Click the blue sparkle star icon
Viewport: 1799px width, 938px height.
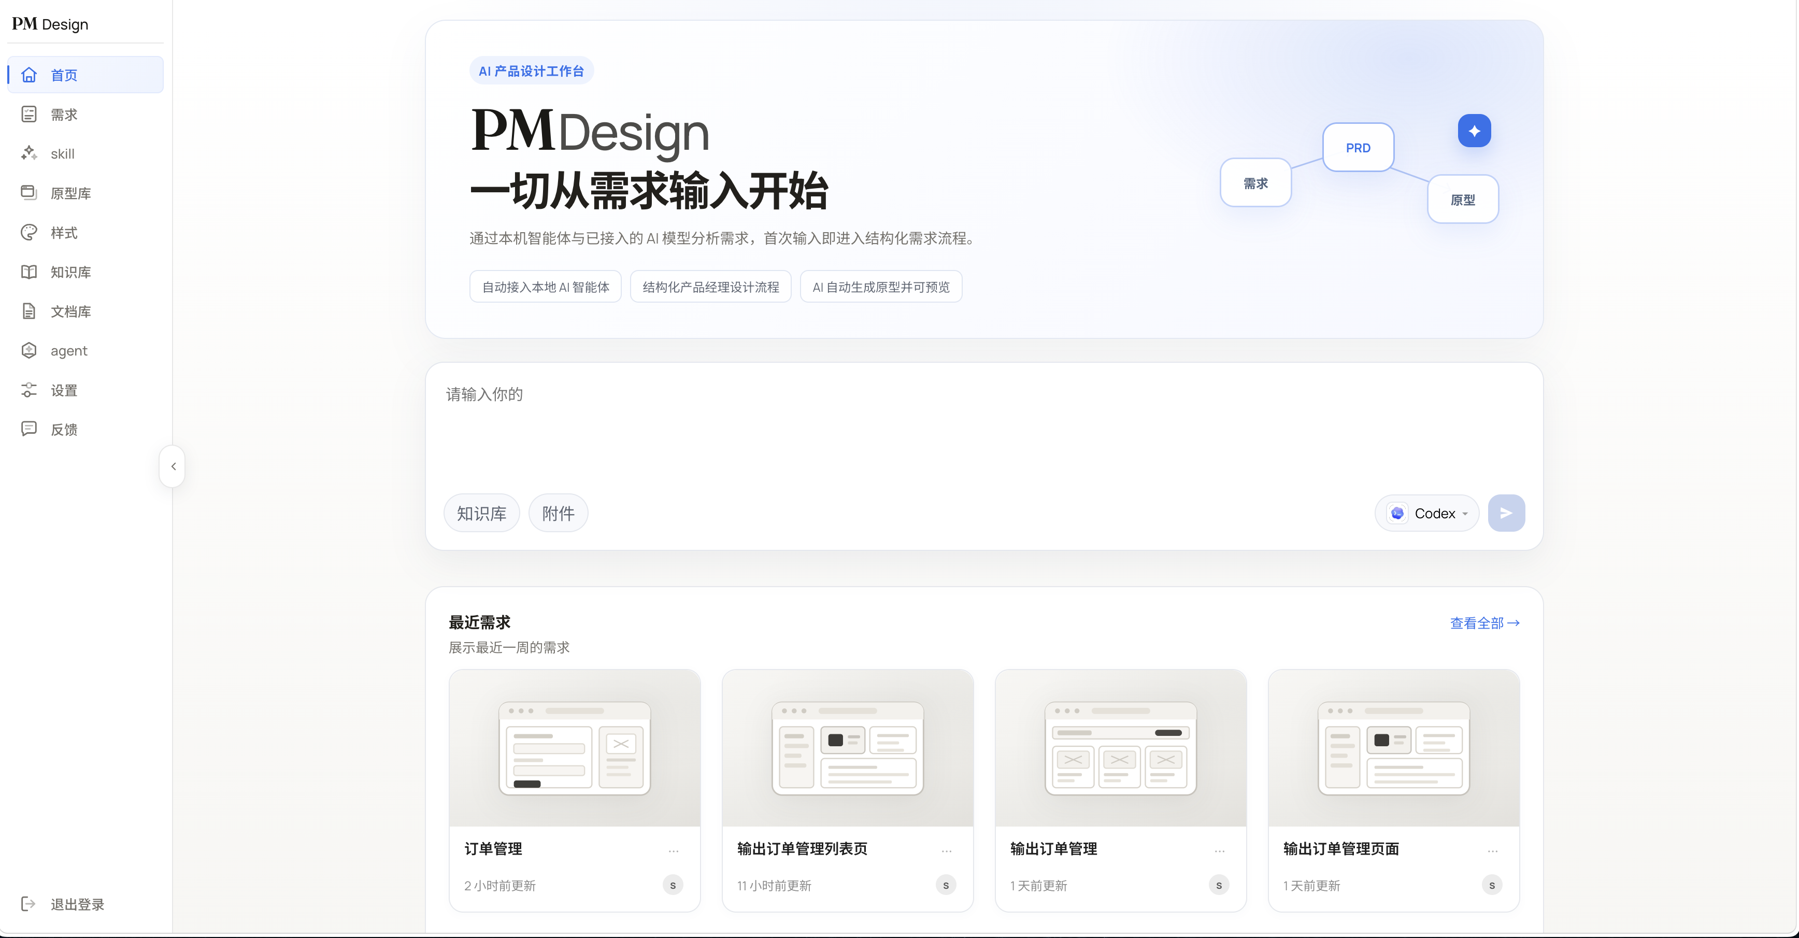pos(1474,131)
